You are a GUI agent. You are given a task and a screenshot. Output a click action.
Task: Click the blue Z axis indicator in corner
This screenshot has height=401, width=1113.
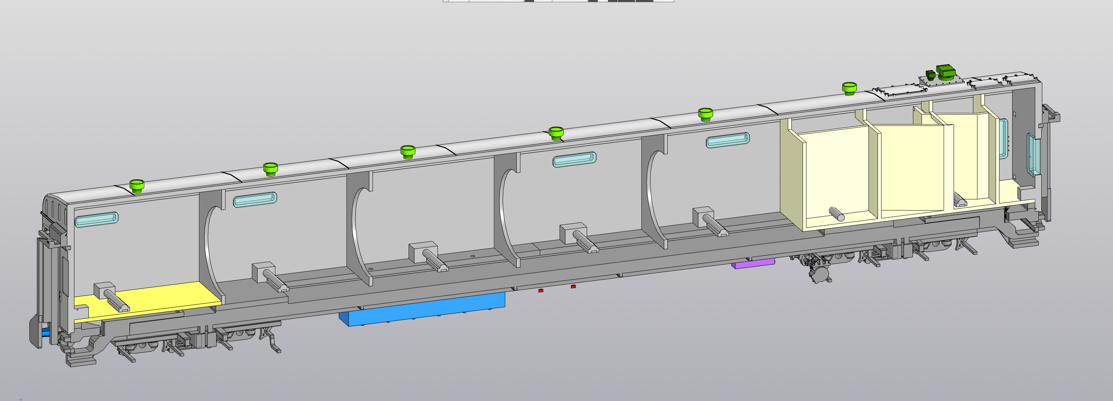[20, 399]
